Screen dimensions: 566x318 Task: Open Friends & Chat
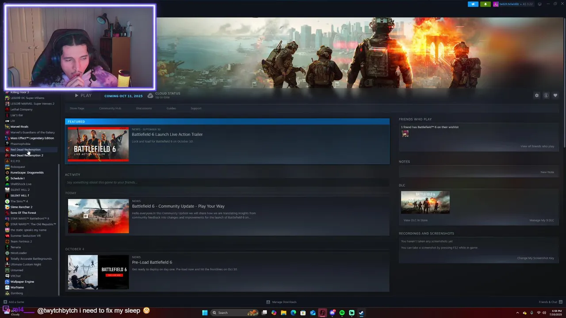[x=550, y=302]
